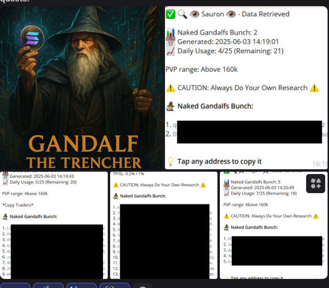Screen dimensions: 329x288
Task: Click 'Daily Usage: 5/25 (Remaining: 20)'
Action: (x=43, y=182)
